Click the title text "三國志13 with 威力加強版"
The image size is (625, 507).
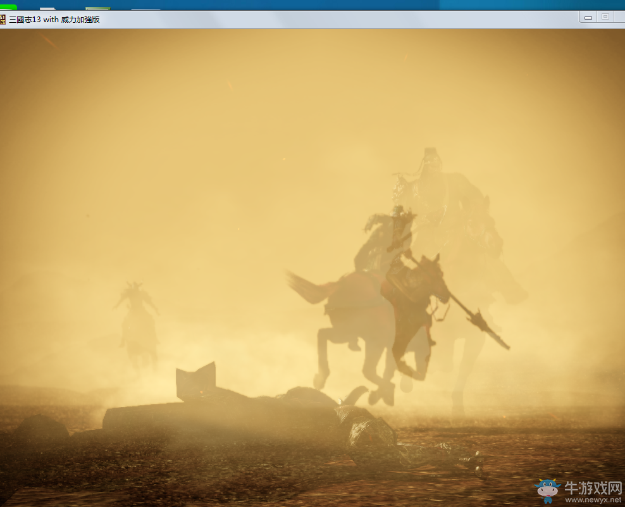54,20
